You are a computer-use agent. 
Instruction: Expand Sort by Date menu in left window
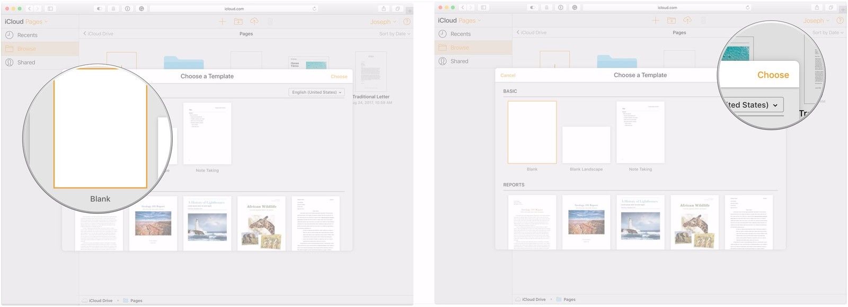(394, 34)
